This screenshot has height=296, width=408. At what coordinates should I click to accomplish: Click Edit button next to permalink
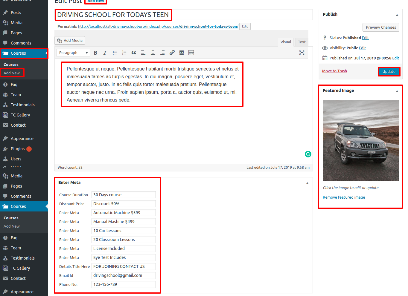(x=245, y=26)
